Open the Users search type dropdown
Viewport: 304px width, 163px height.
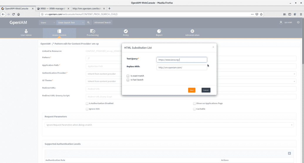click(47, 22)
